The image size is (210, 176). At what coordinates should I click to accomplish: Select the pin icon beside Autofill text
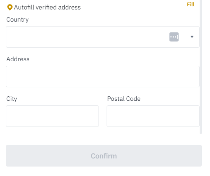[10, 7]
